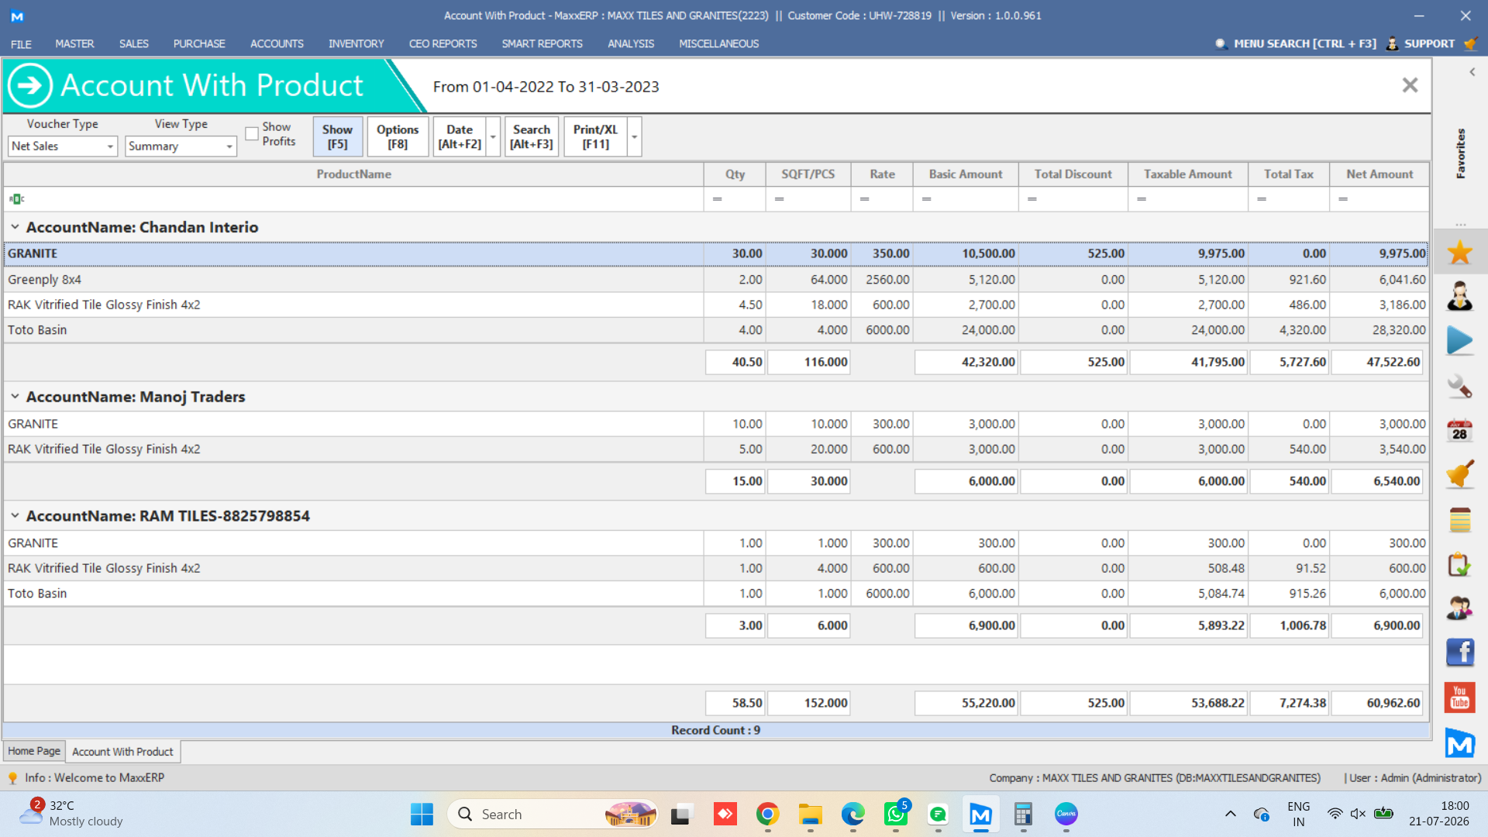Click the blue play arrow sidebar icon
This screenshot has width=1488, height=837.
click(x=1459, y=341)
